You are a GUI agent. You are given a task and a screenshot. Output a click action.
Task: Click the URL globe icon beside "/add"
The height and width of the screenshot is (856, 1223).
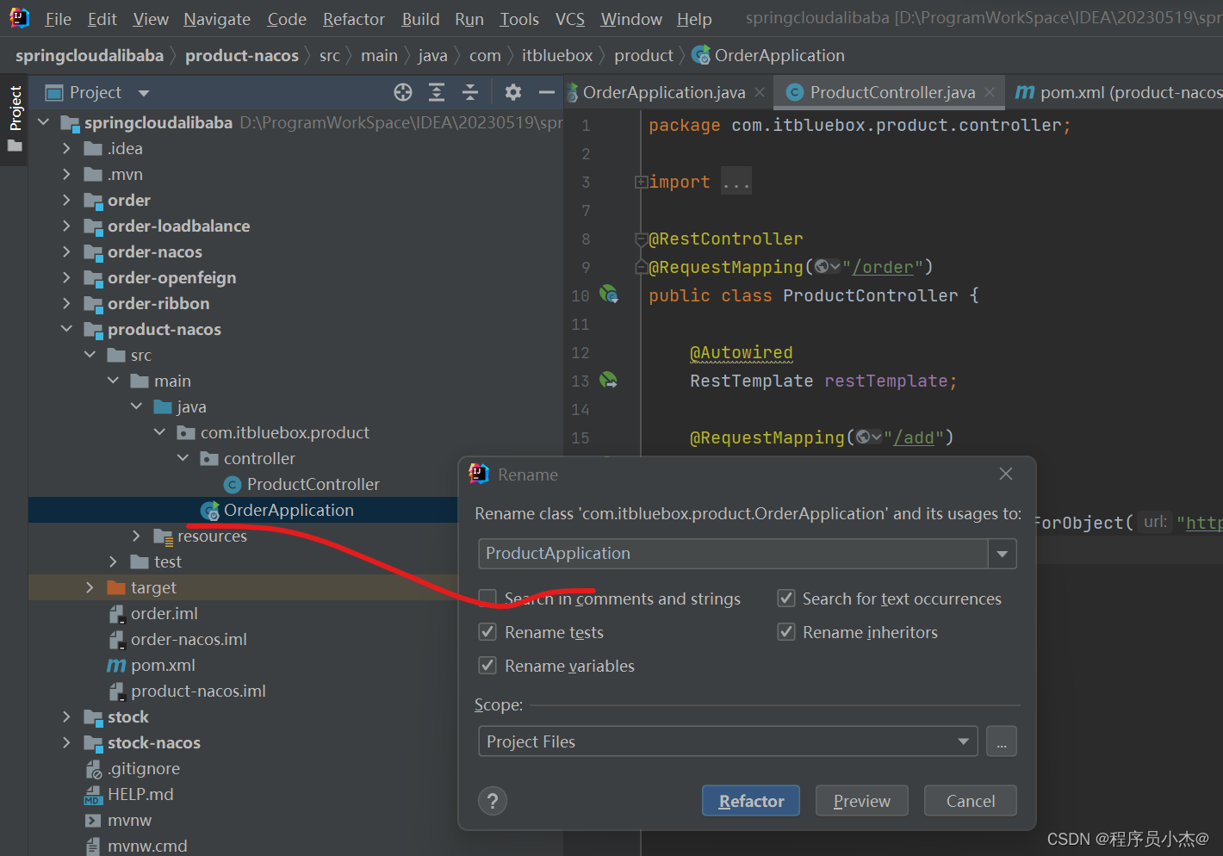(x=868, y=437)
